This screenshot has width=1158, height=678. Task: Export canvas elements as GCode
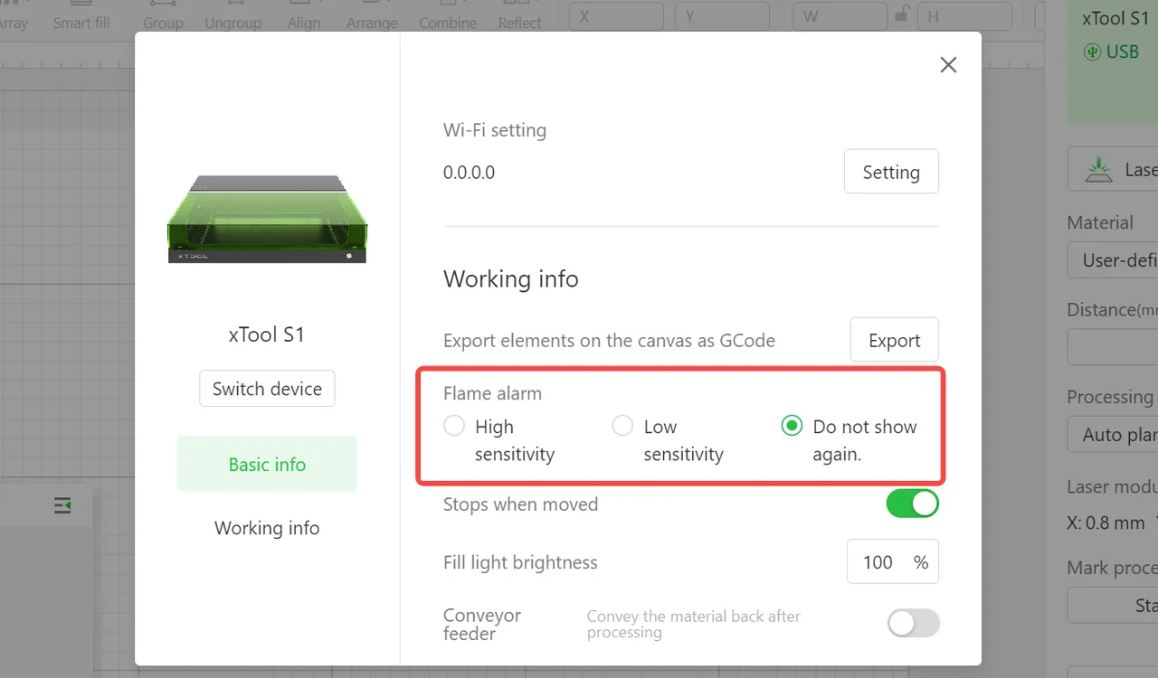tap(894, 340)
